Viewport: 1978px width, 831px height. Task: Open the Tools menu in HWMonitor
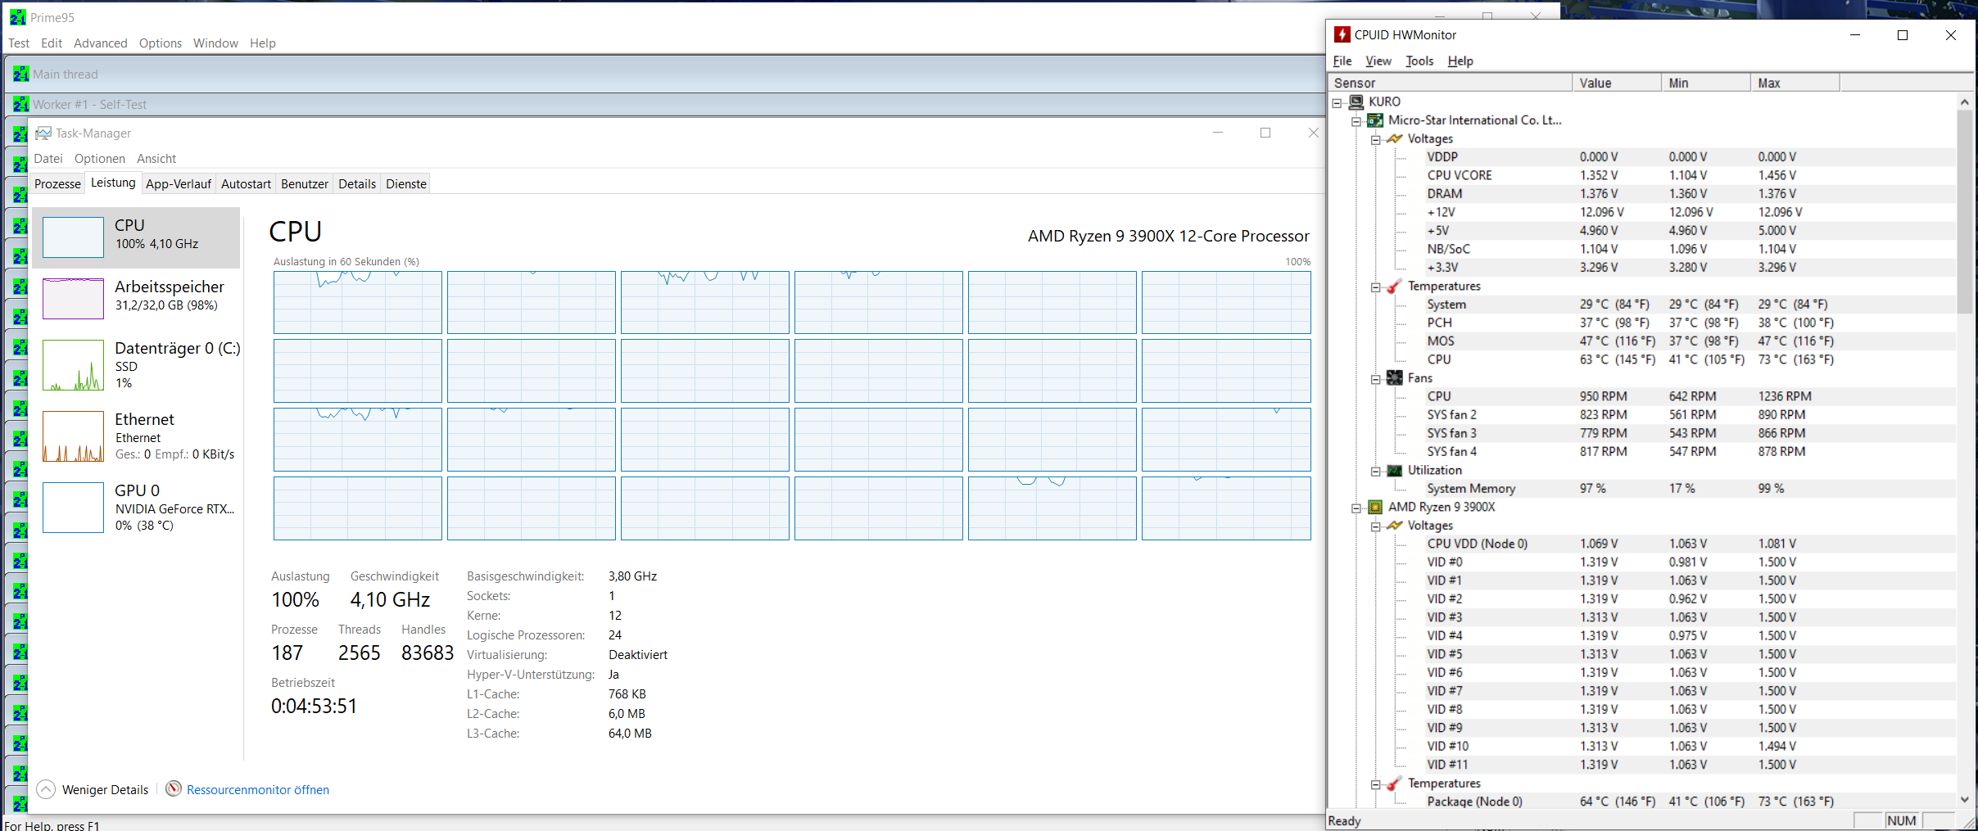(1419, 61)
